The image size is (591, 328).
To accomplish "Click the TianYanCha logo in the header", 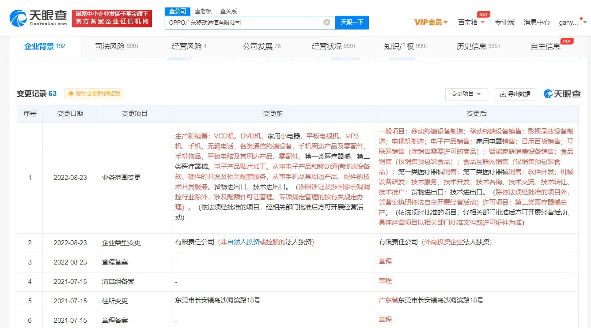I will click(x=38, y=18).
